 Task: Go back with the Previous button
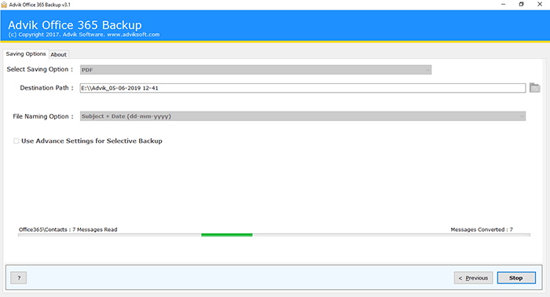click(473, 277)
